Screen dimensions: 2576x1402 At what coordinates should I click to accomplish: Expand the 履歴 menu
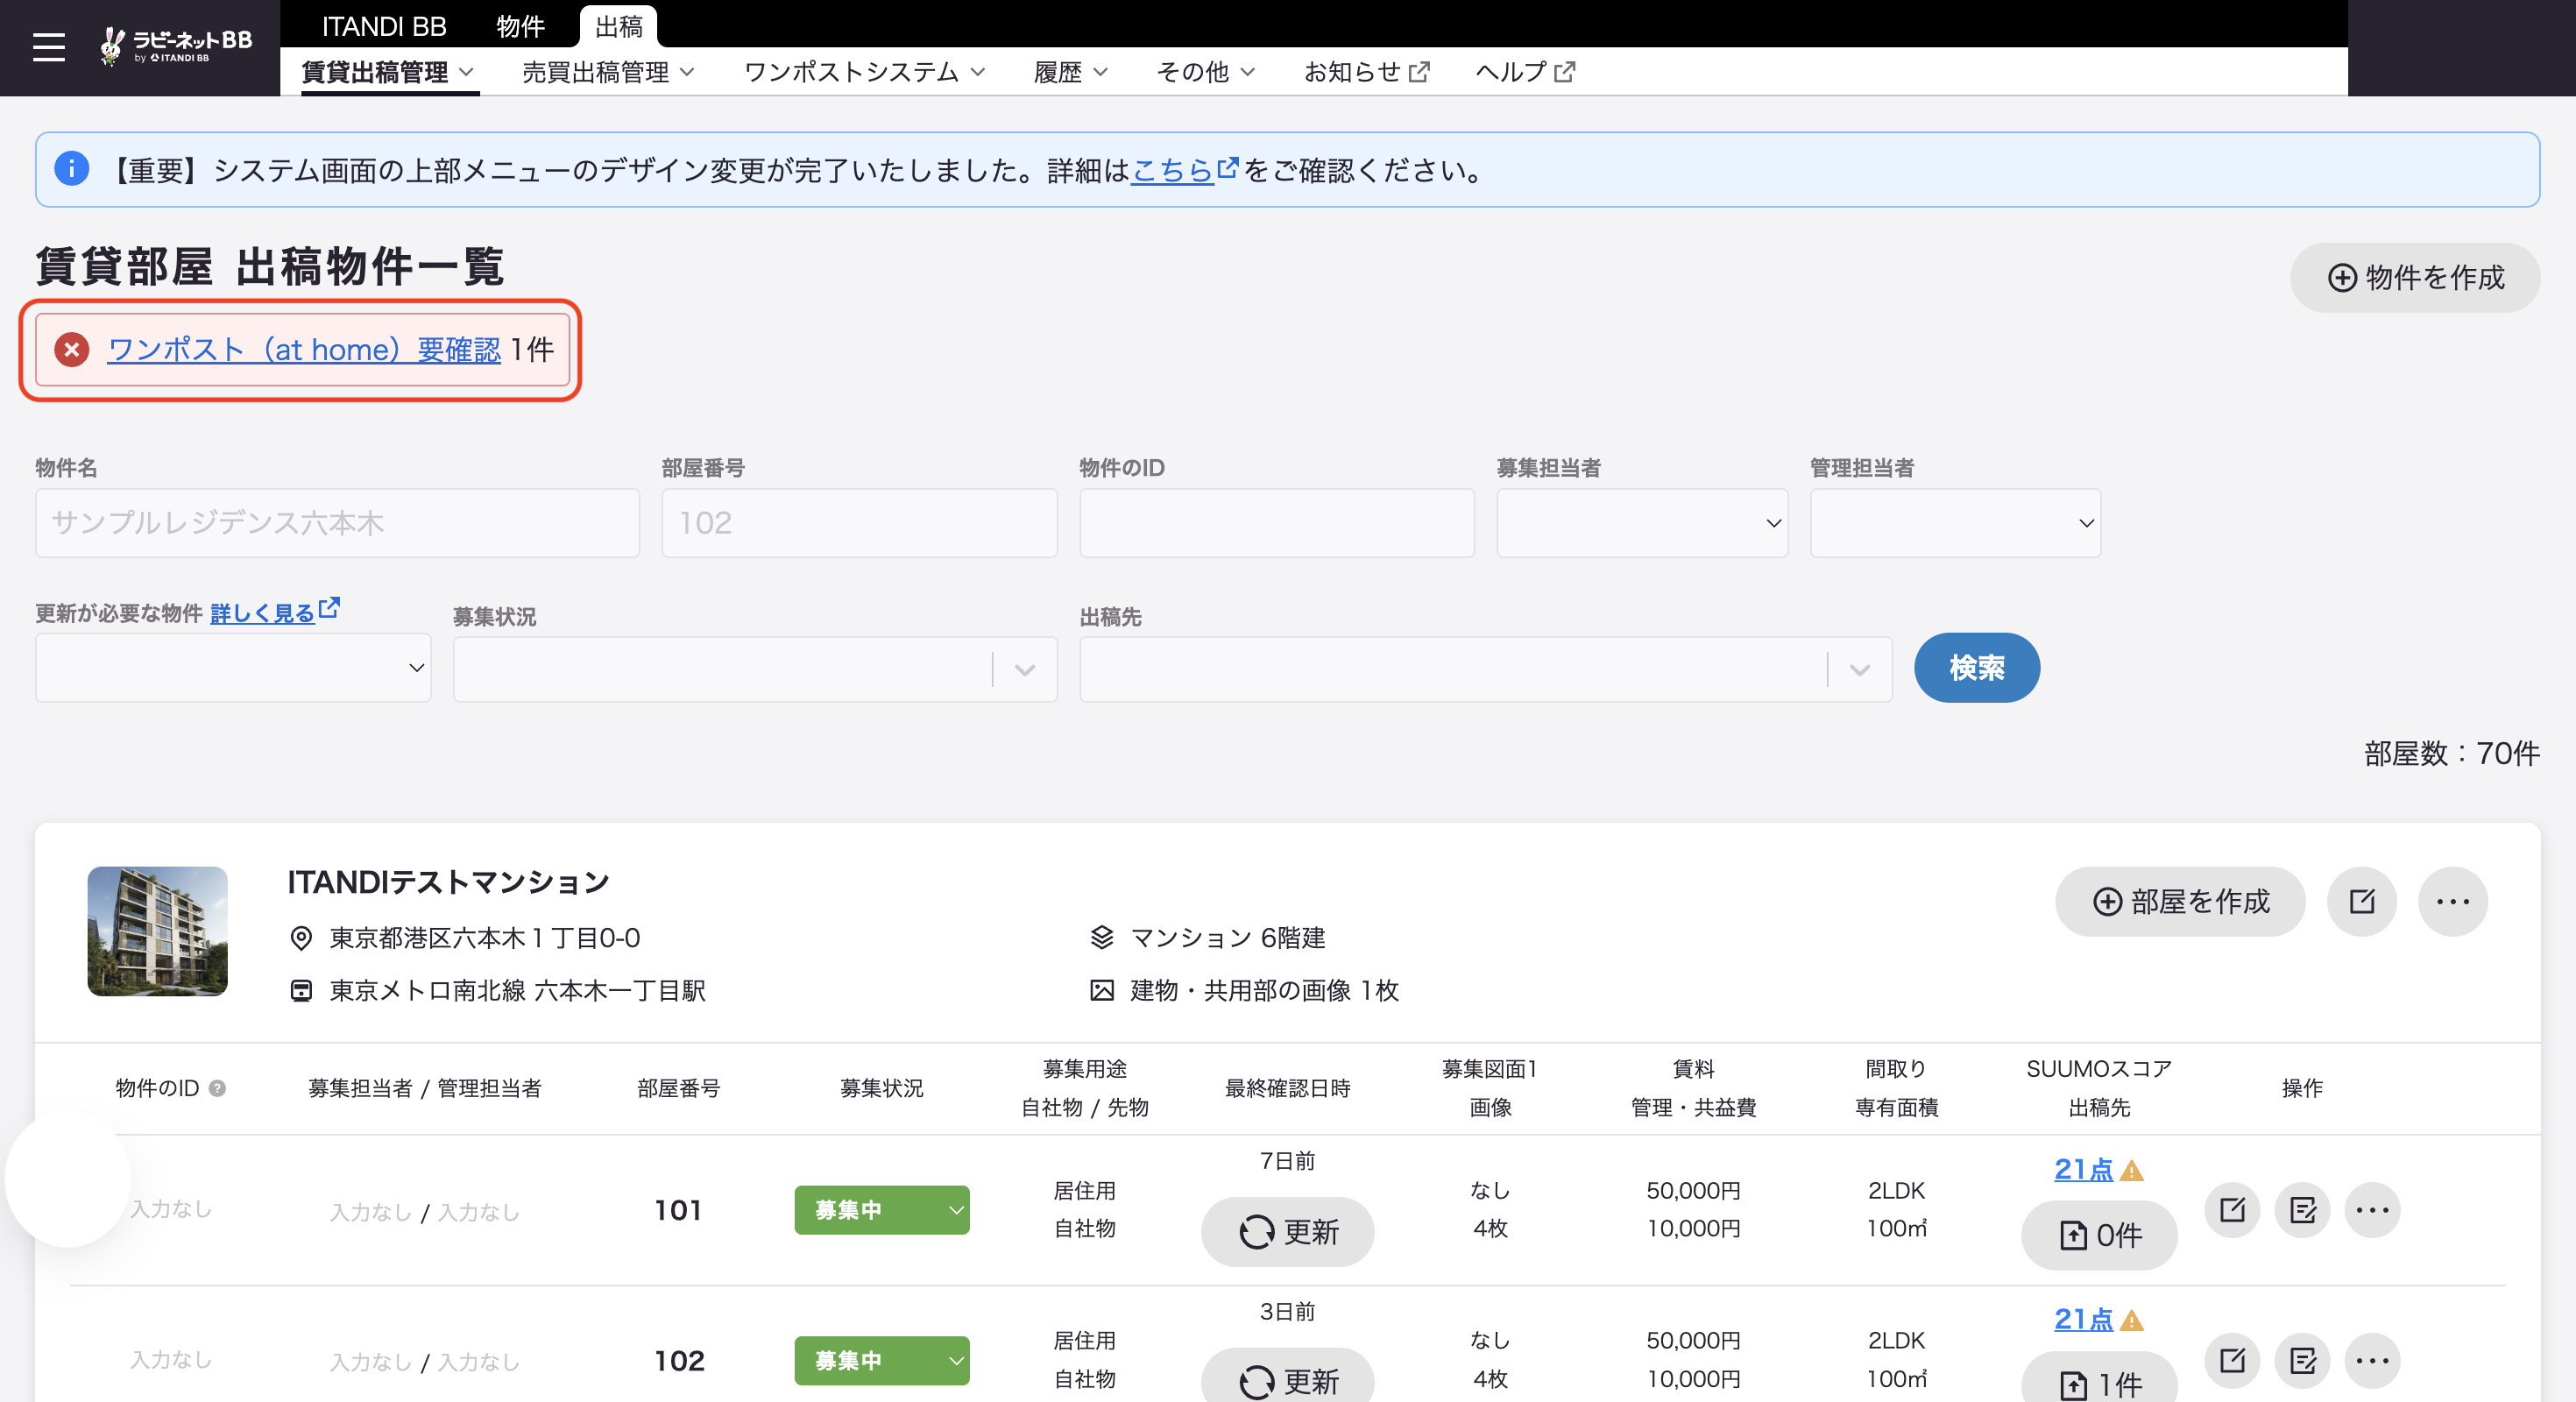(1071, 72)
